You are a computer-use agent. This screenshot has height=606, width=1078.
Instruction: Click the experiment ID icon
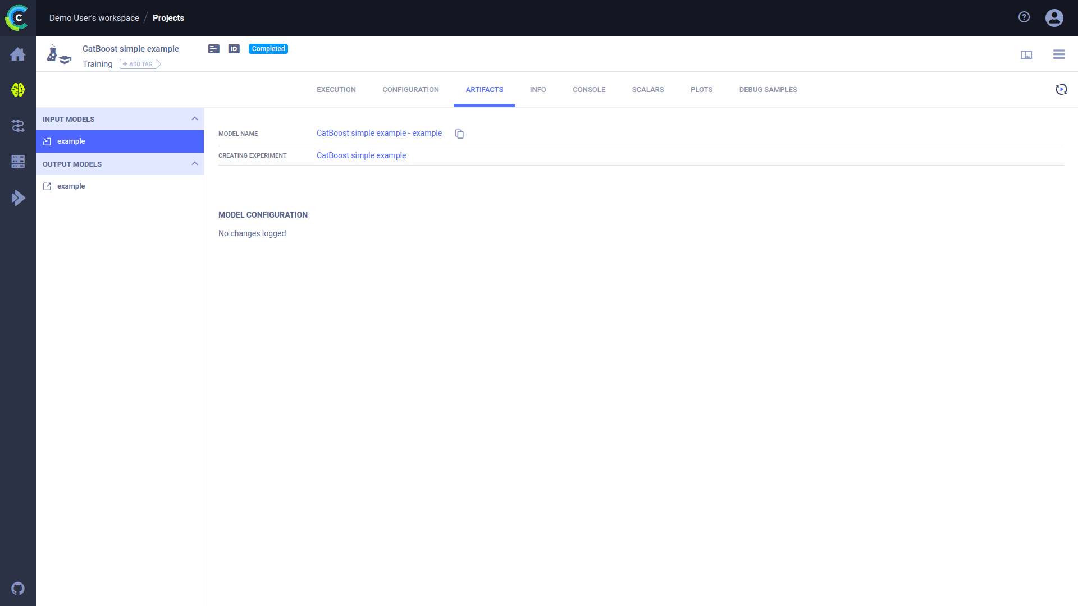point(234,49)
